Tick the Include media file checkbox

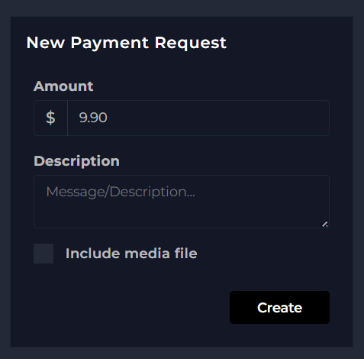[43, 254]
